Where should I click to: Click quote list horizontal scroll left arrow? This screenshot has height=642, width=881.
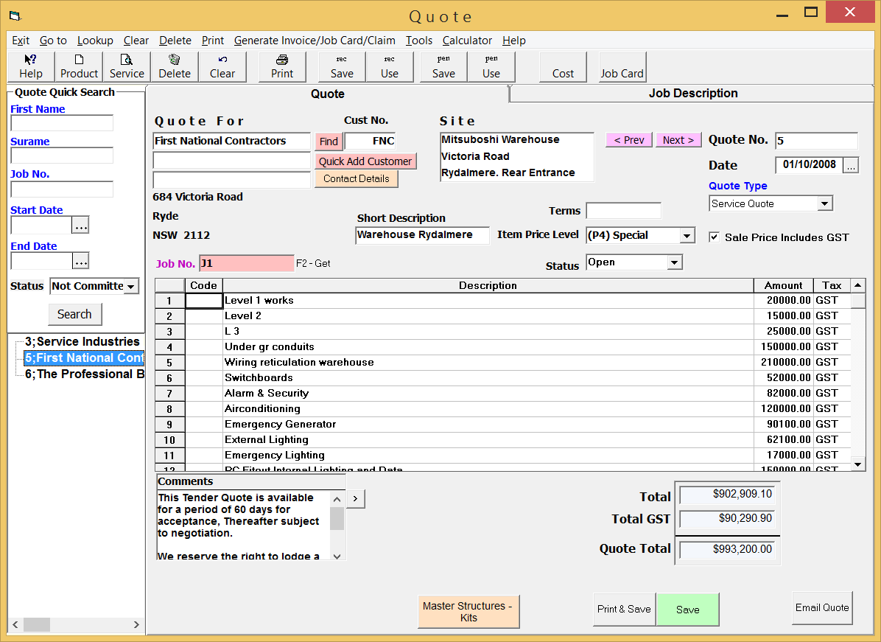[x=15, y=624]
